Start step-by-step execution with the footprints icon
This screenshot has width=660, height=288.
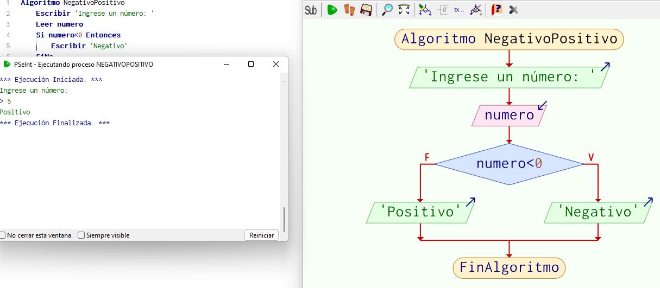click(x=349, y=10)
